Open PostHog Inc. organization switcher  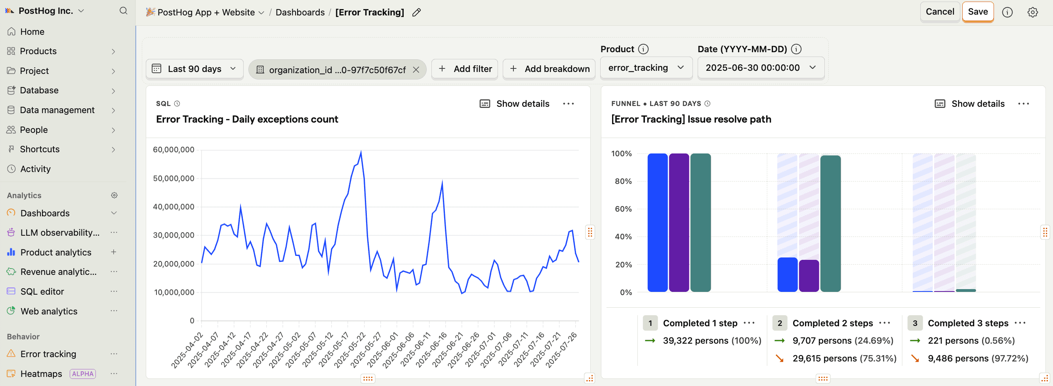click(45, 11)
